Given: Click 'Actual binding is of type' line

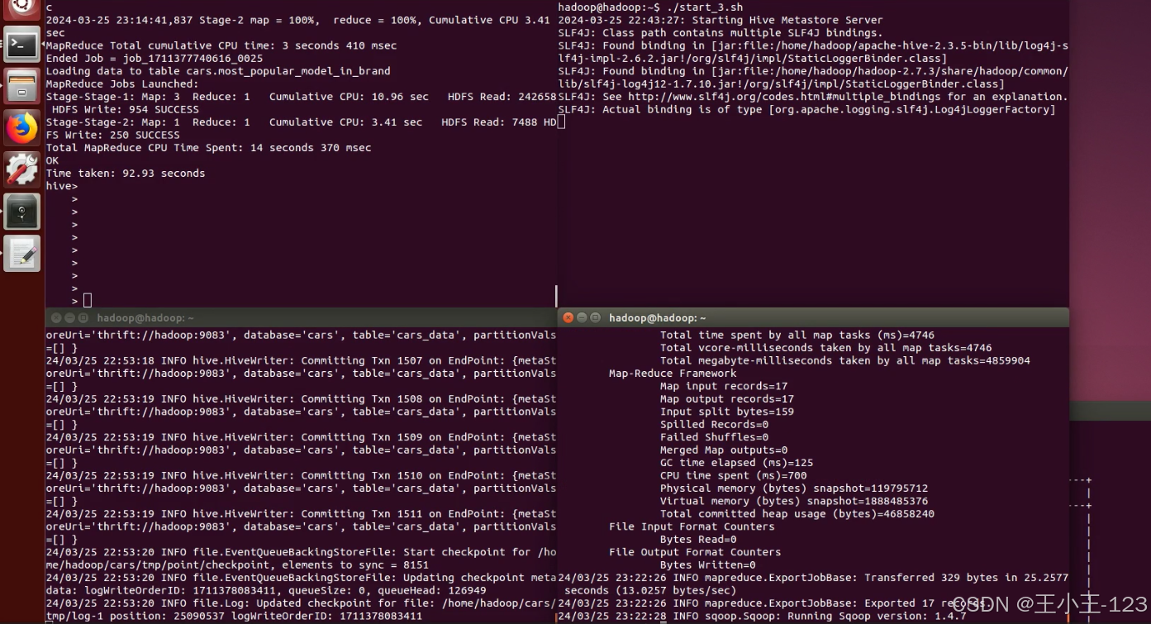Looking at the screenshot, I should coord(806,110).
